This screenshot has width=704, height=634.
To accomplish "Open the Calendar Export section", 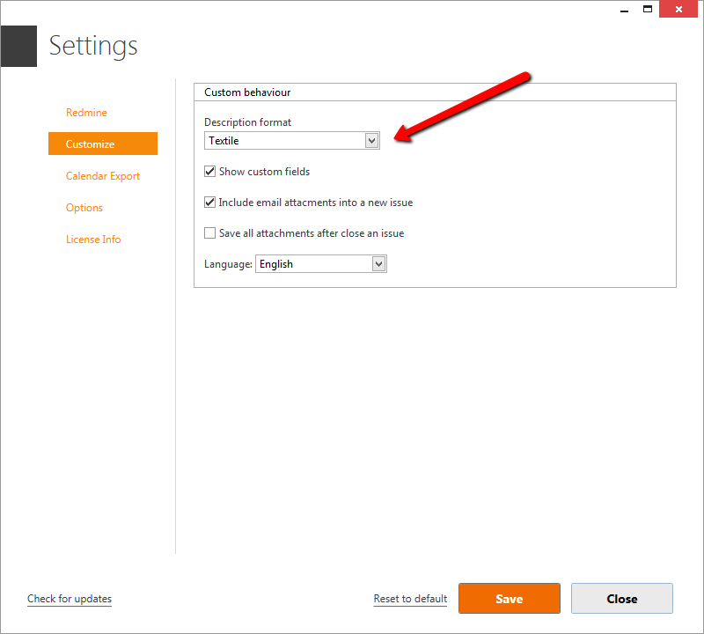I will pyautogui.click(x=103, y=176).
